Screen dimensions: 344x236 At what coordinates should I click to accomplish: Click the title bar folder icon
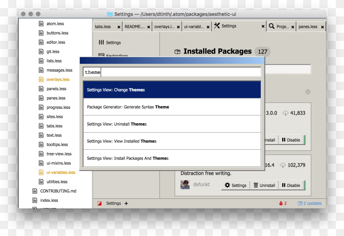[x=110, y=14]
